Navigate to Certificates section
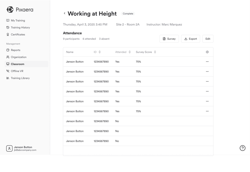This screenshot has height=172, width=250. click(x=18, y=34)
